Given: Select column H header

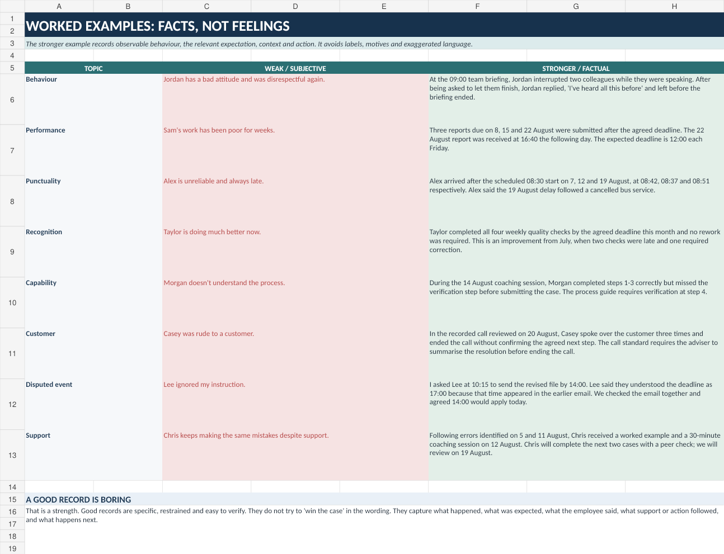Looking at the screenshot, I should (x=674, y=6).
